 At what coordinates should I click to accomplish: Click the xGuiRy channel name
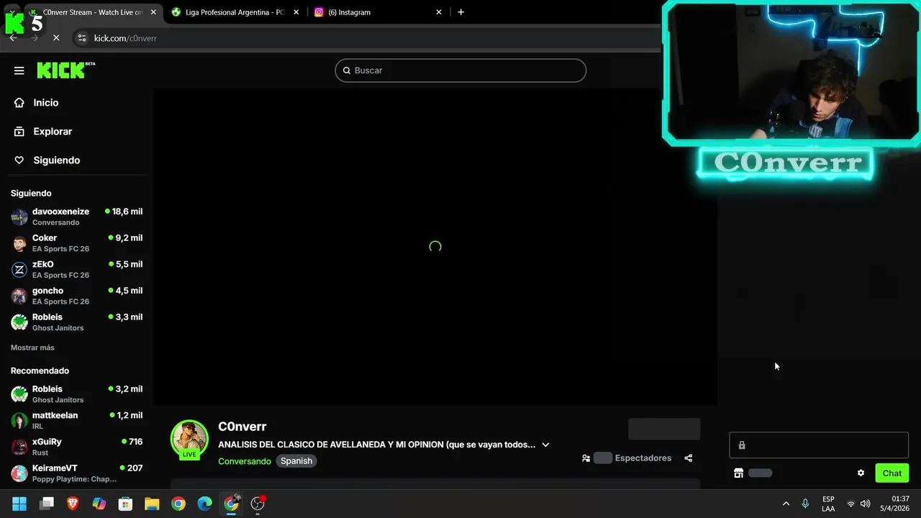pos(47,442)
